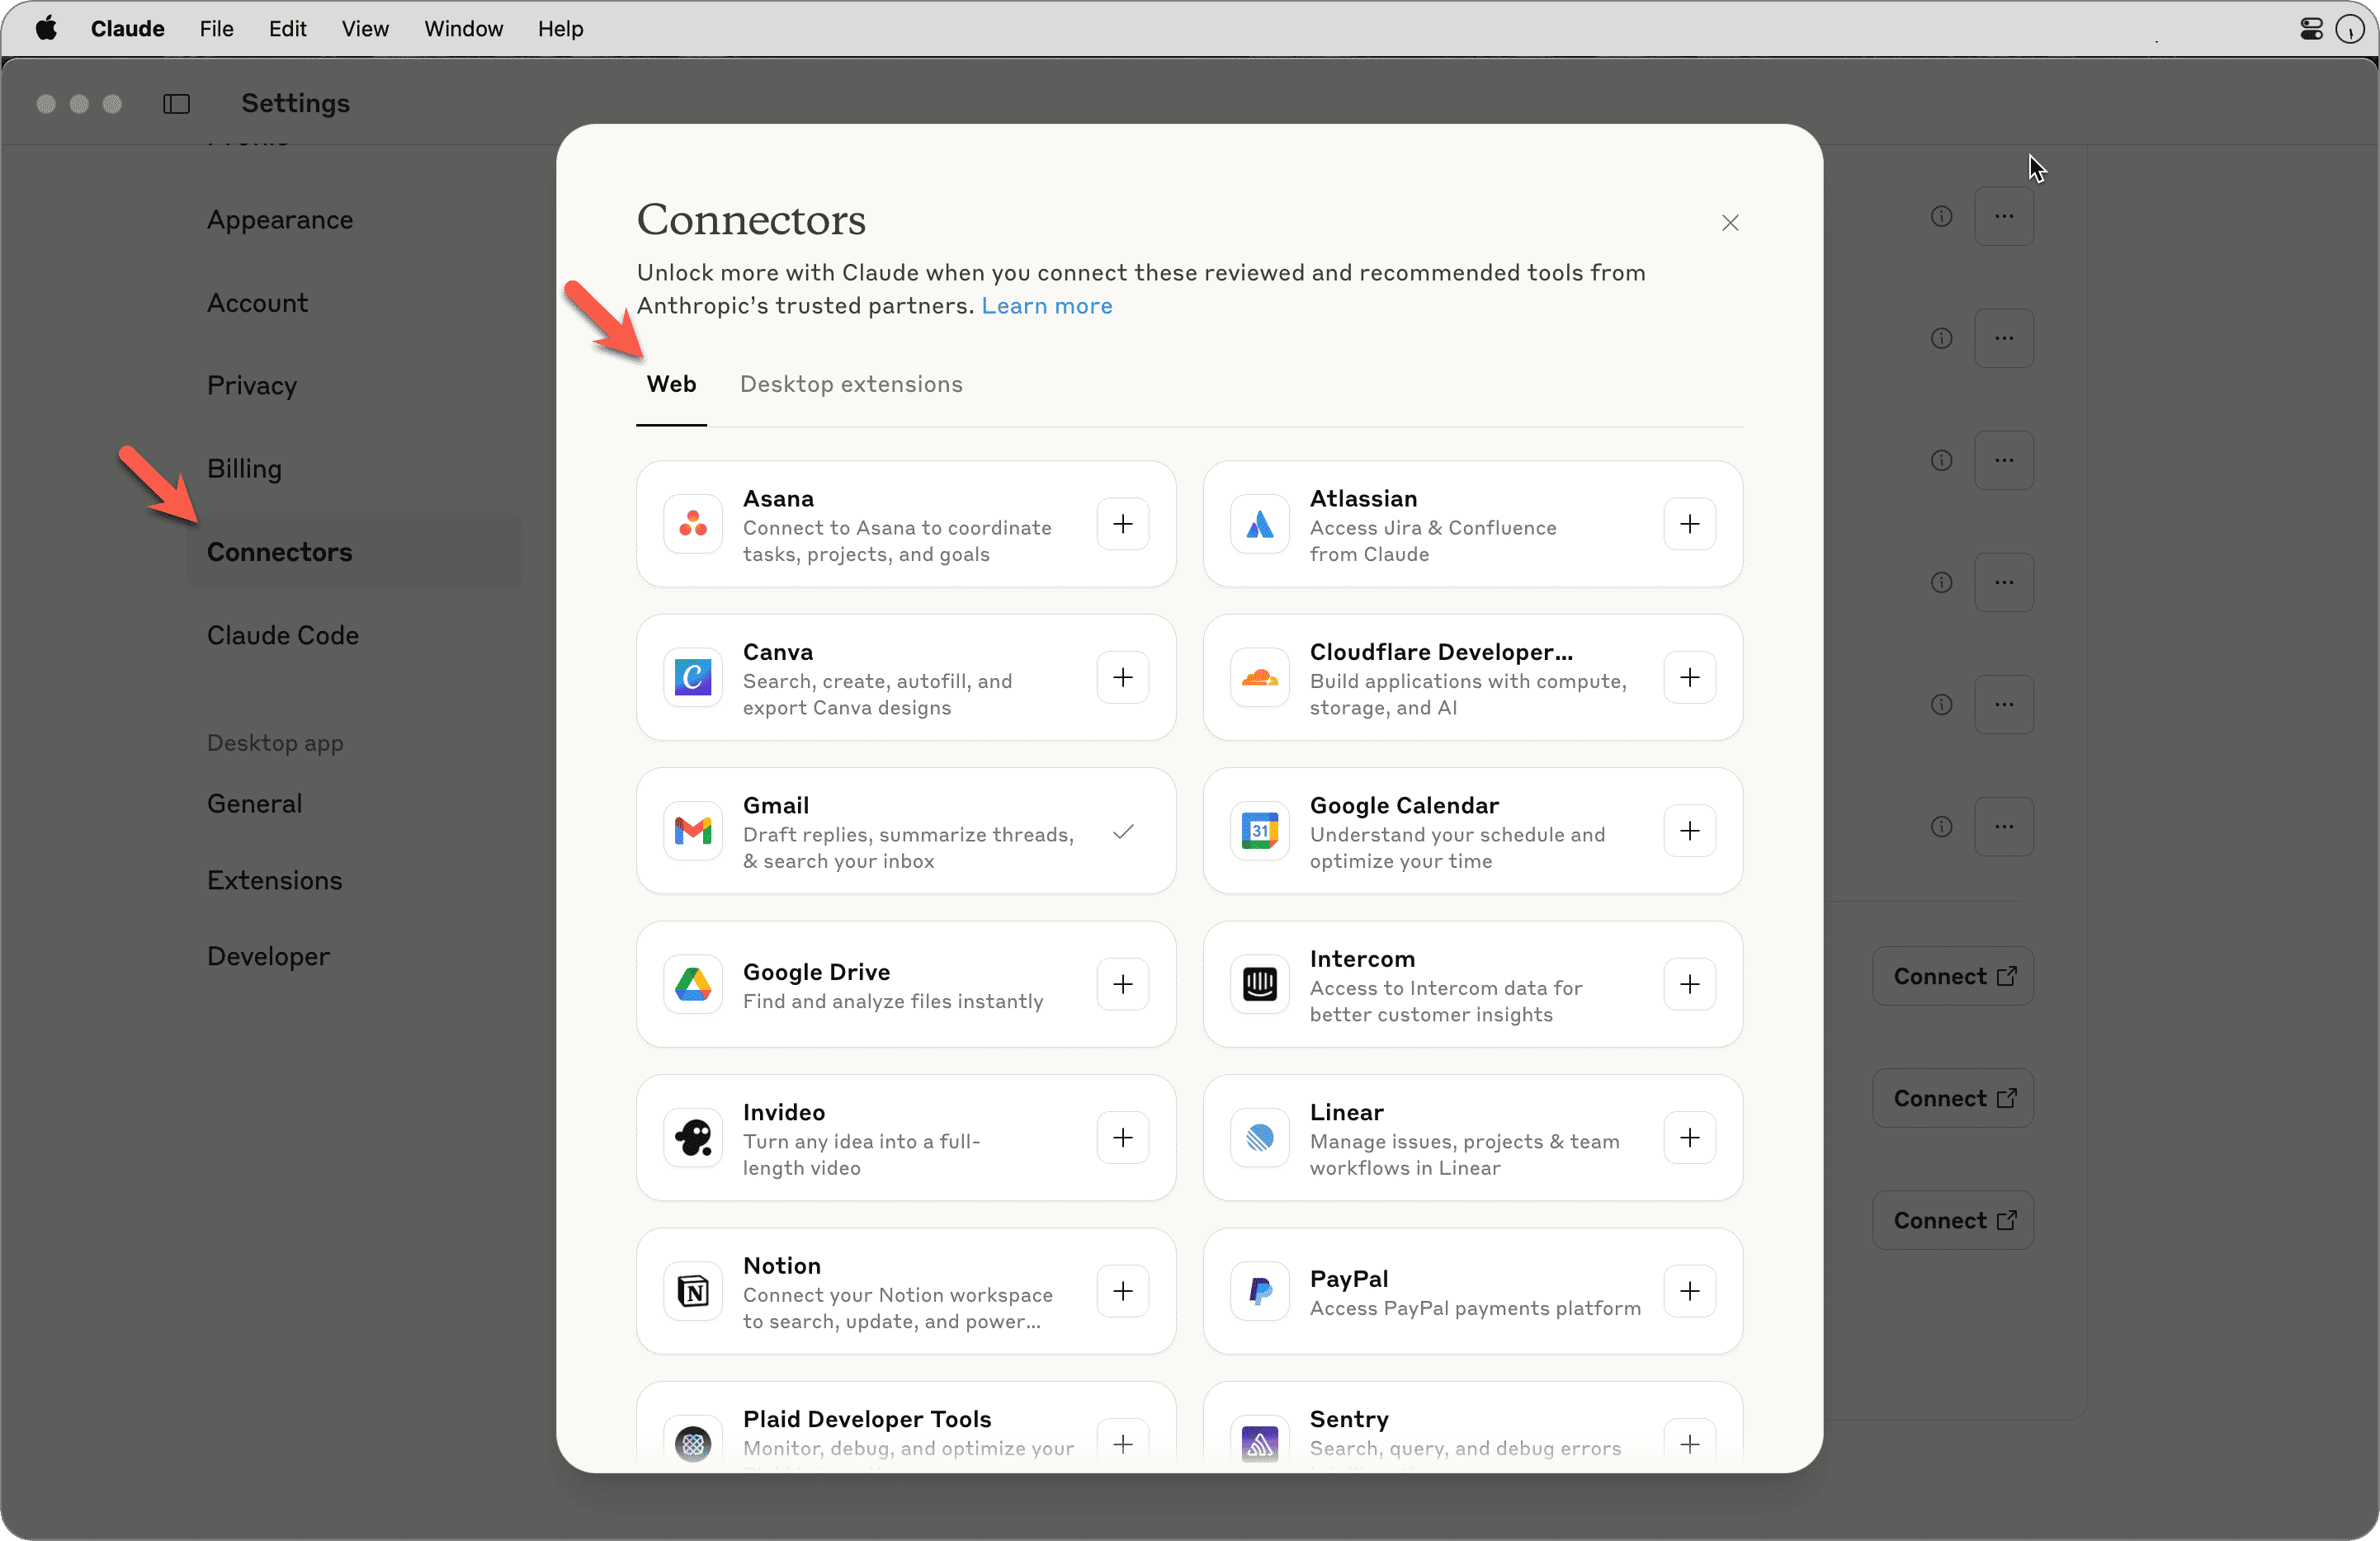This screenshot has width=2380, height=1541.
Task: Add the Canva connector
Action: pyautogui.click(x=1122, y=677)
